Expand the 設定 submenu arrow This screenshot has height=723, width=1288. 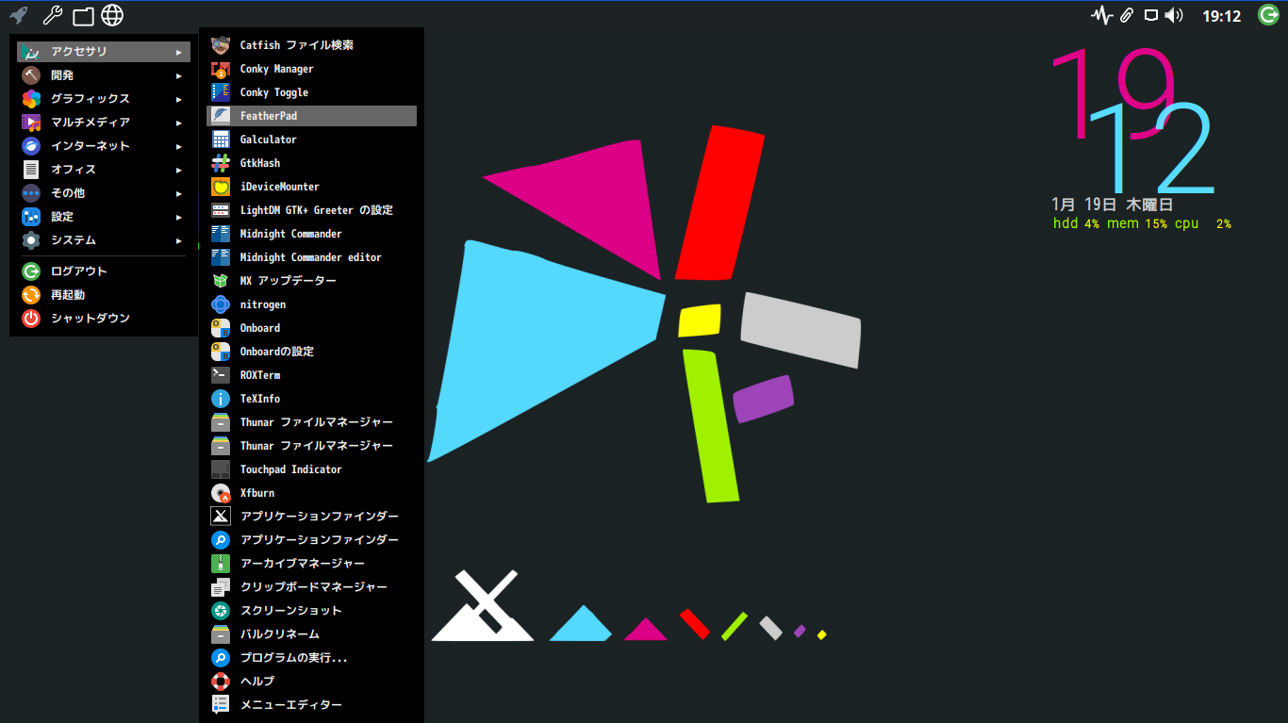tap(179, 217)
